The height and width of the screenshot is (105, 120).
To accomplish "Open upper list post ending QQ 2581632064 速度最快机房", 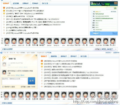I will [35, 22].
